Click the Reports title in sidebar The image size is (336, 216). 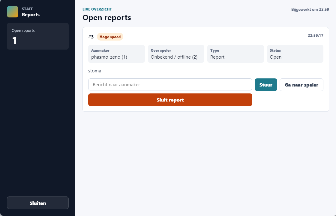[x=31, y=15]
